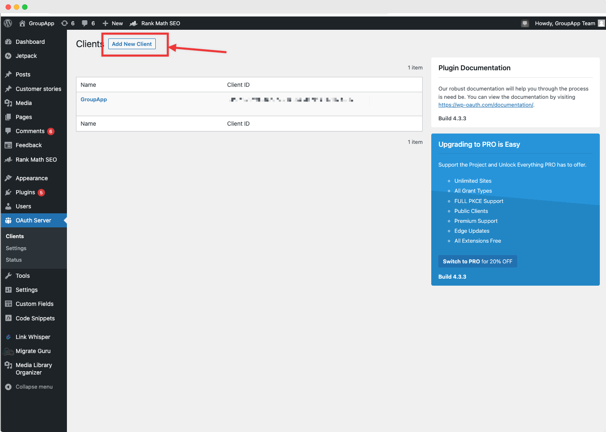Click the Posts pushpin icon
Viewport: 606px width, 432px height.
(x=8, y=74)
